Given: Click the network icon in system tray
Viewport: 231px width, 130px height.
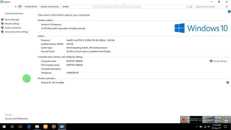Looking at the screenshot, I should click(205, 127).
